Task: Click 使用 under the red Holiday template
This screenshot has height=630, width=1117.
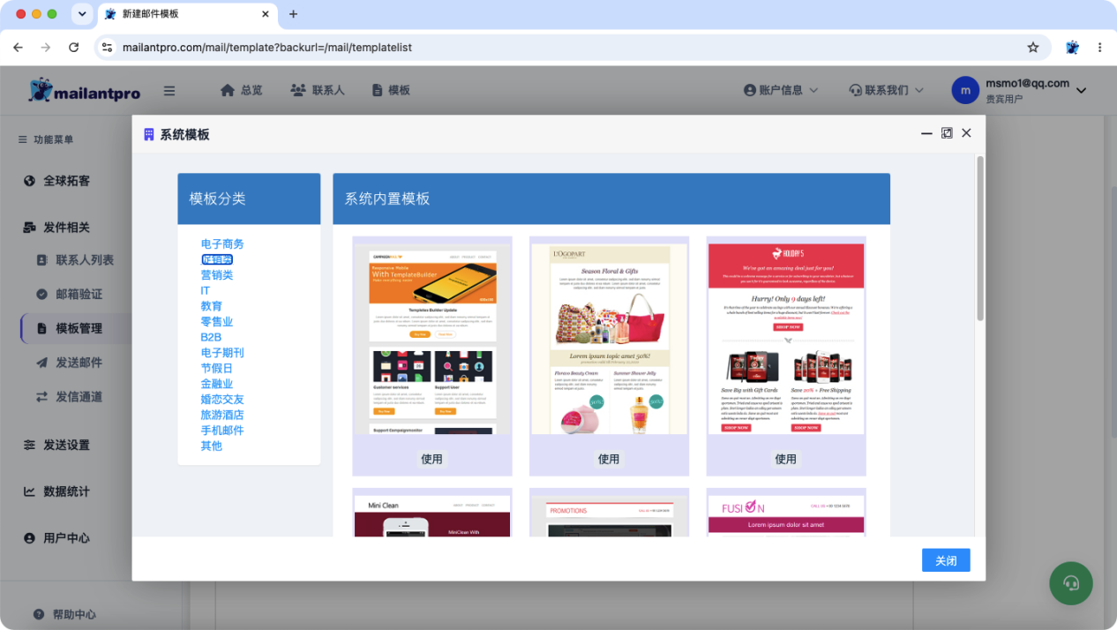Action: pyautogui.click(x=785, y=459)
